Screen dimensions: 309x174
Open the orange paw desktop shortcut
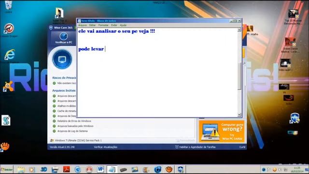pyautogui.click(x=5, y=146)
